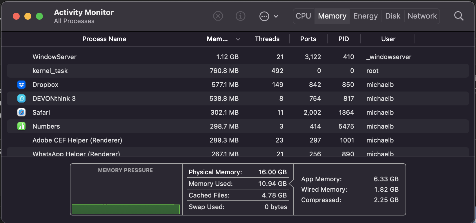The width and height of the screenshot is (476, 223).
Task: Click the Stop process (X) toolbar icon
Action: click(218, 16)
